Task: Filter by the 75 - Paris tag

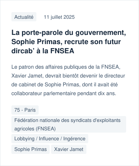Action: [25, 110]
